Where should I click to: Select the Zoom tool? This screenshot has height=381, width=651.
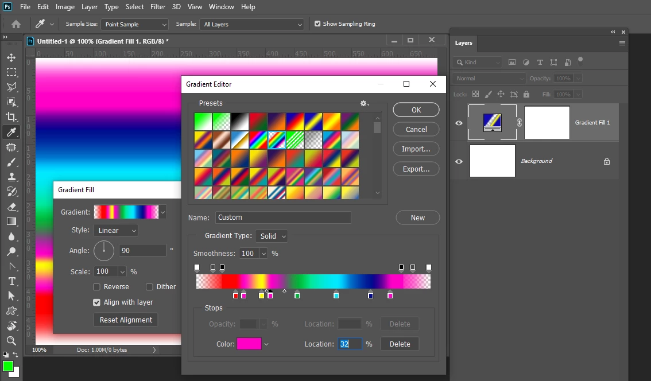tap(11, 341)
